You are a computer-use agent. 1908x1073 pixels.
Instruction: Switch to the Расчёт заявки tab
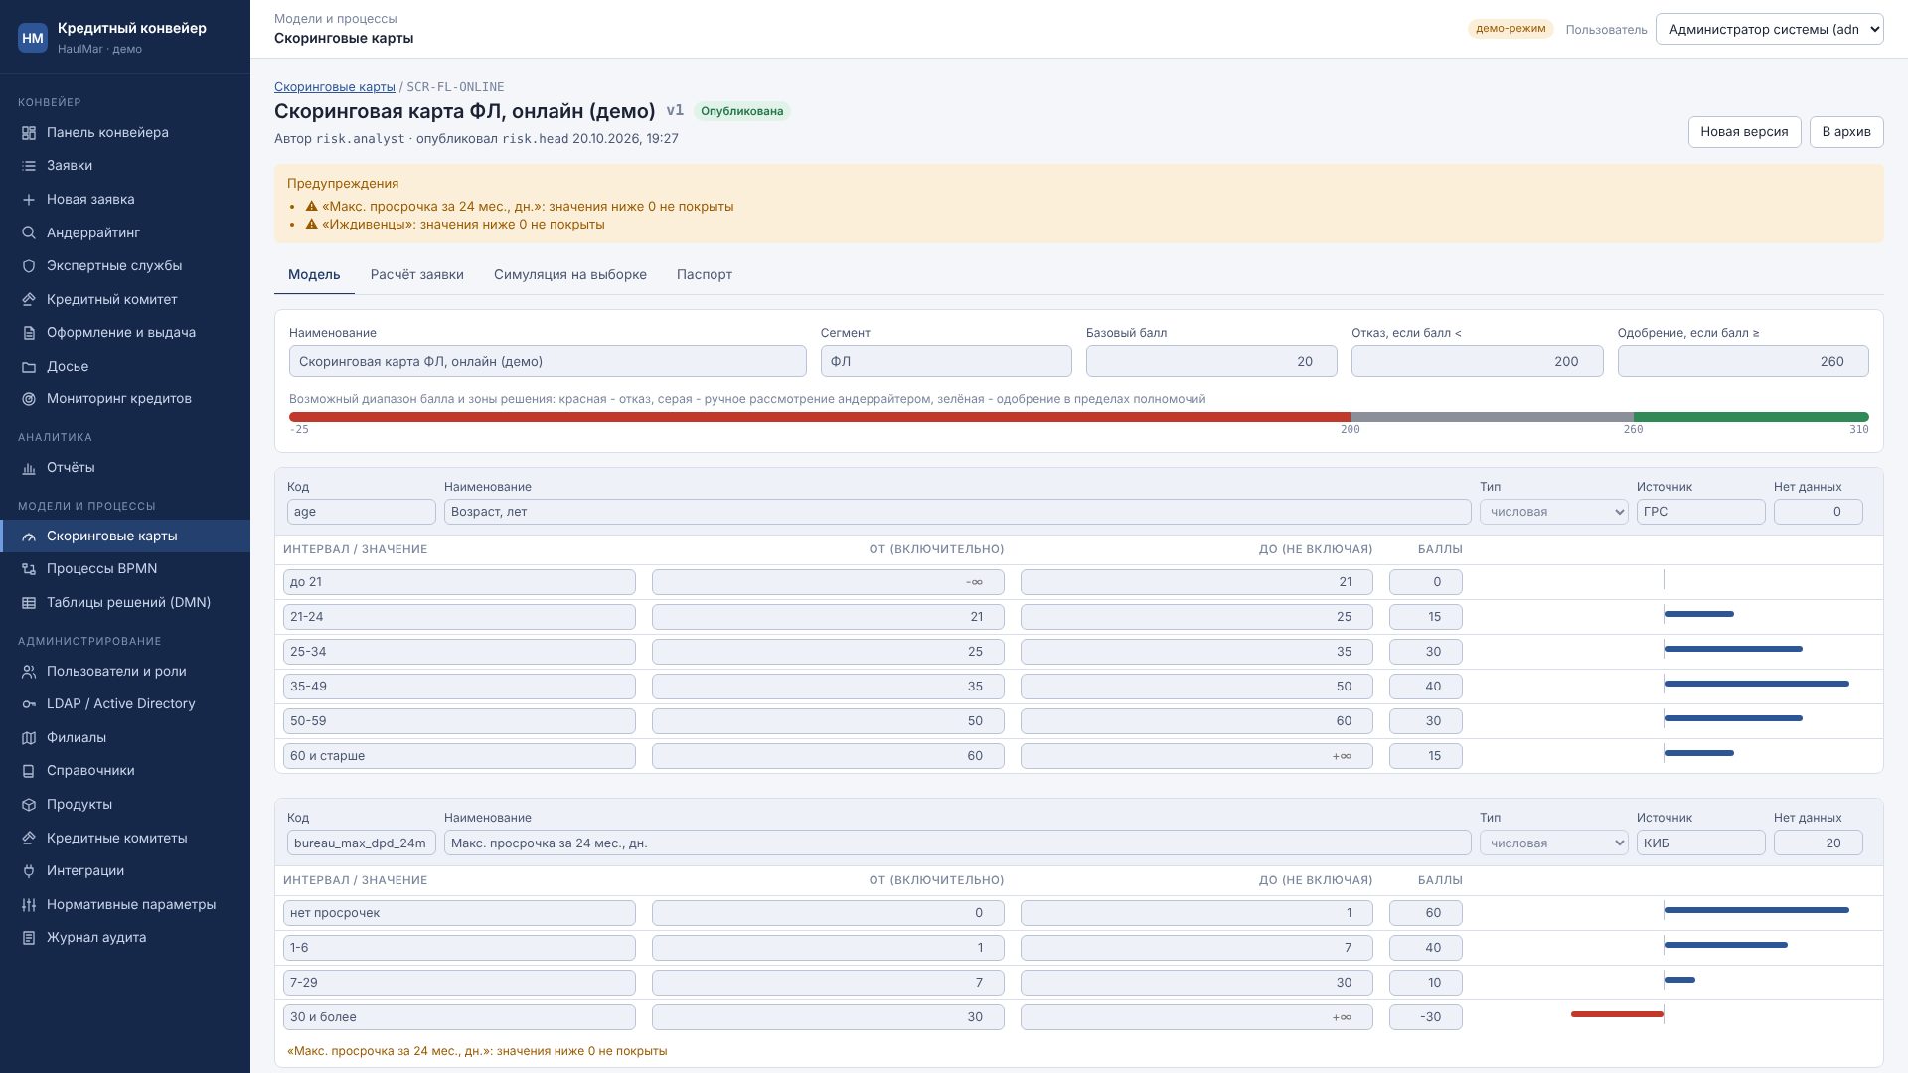(x=416, y=275)
